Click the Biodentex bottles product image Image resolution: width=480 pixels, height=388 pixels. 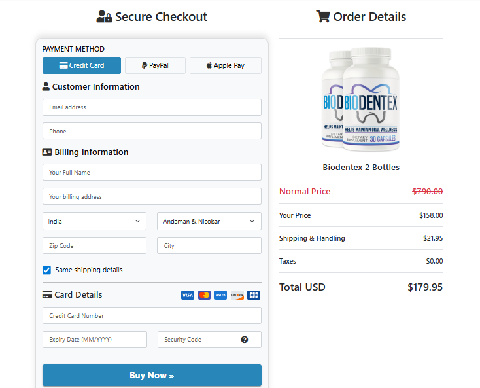tap(360, 98)
